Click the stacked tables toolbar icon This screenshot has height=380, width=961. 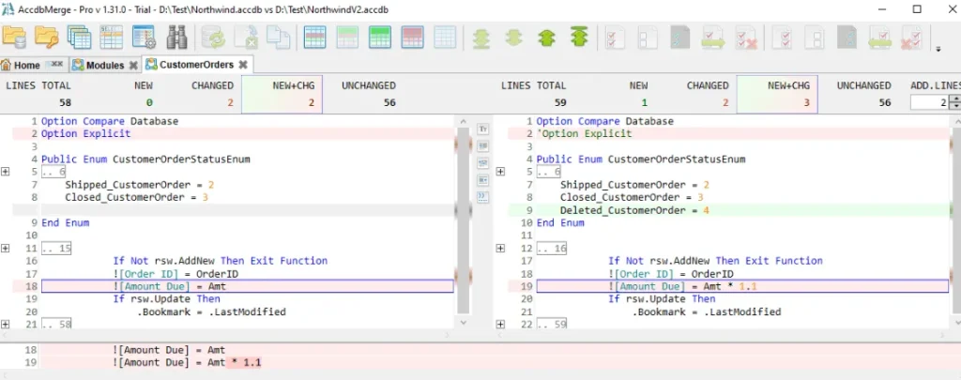(79, 38)
